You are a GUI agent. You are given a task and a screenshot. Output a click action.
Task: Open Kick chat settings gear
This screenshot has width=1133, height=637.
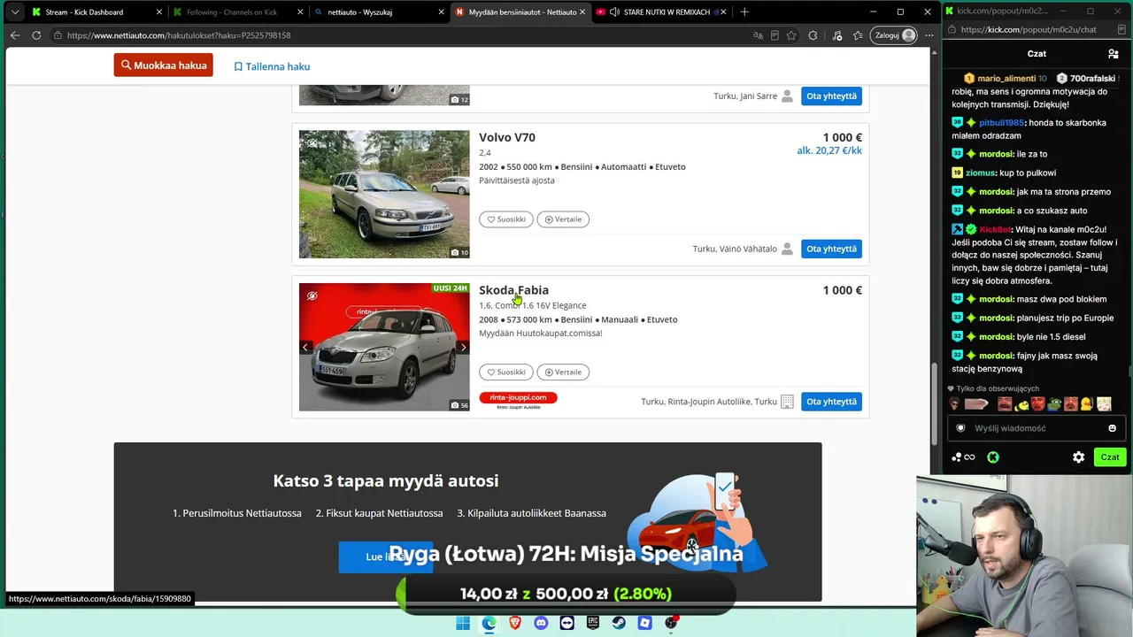(1078, 457)
